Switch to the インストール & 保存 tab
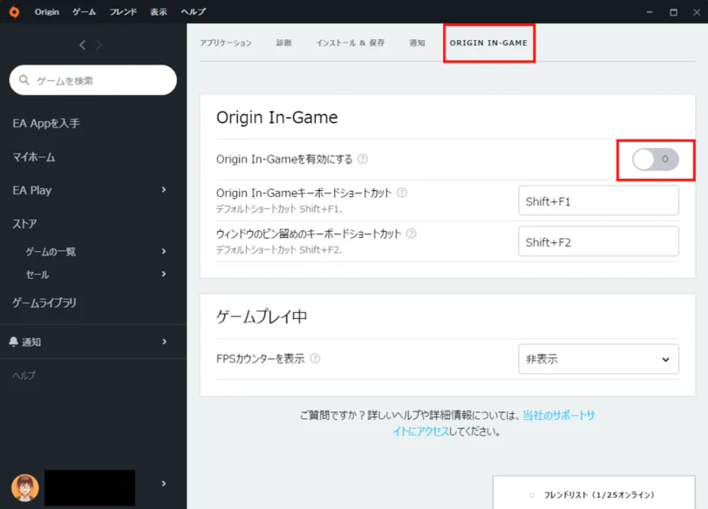The image size is (708, 509). (351, 43)
